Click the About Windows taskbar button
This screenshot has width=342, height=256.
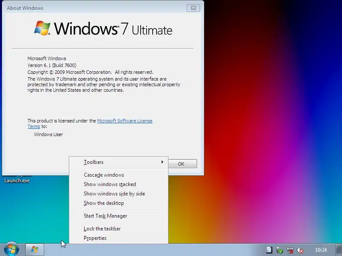tap(35, 250)
